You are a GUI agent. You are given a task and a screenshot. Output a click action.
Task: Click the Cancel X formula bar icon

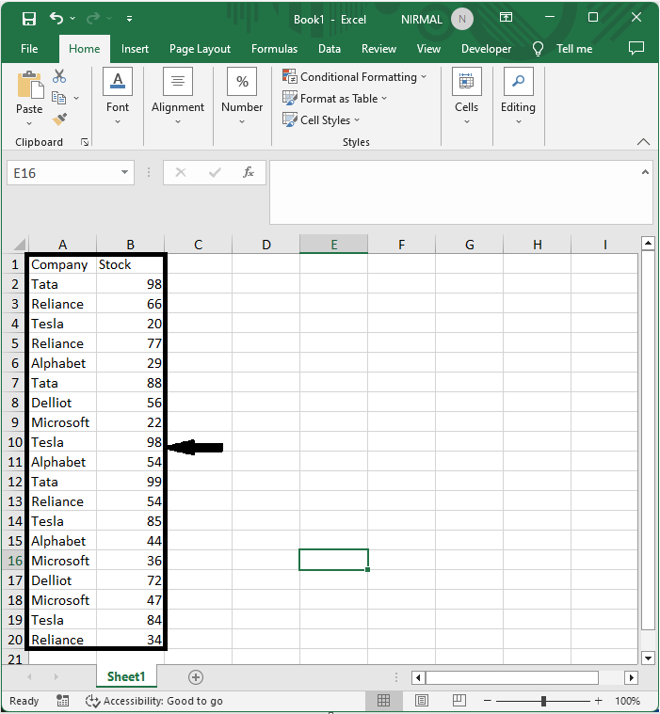tap(181, 172)
